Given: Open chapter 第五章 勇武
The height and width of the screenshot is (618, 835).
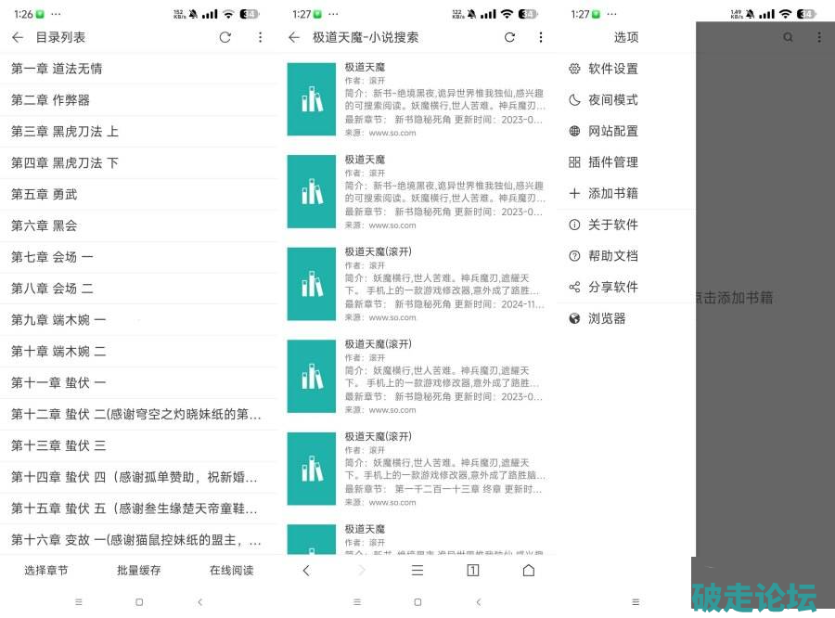Looking at the screenshot, I should click(45, 194).
